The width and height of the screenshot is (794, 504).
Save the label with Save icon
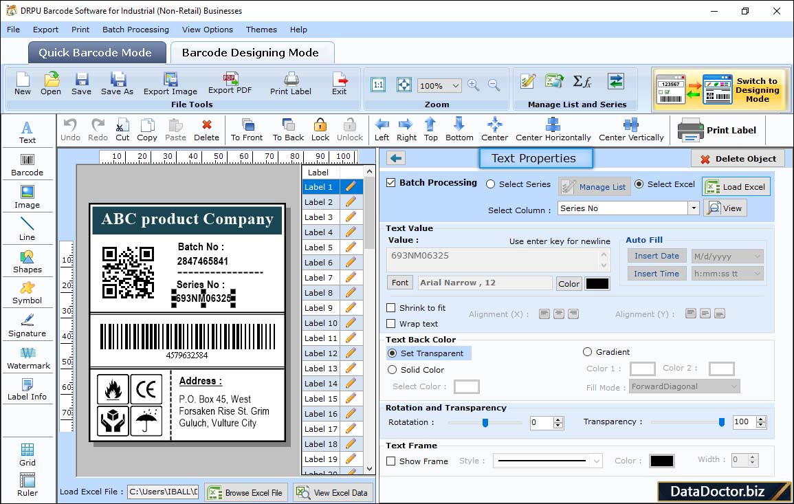[81, 84]
